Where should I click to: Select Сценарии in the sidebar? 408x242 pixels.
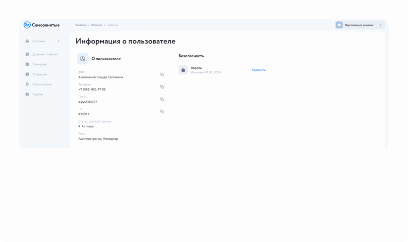(x=39, y=64)
